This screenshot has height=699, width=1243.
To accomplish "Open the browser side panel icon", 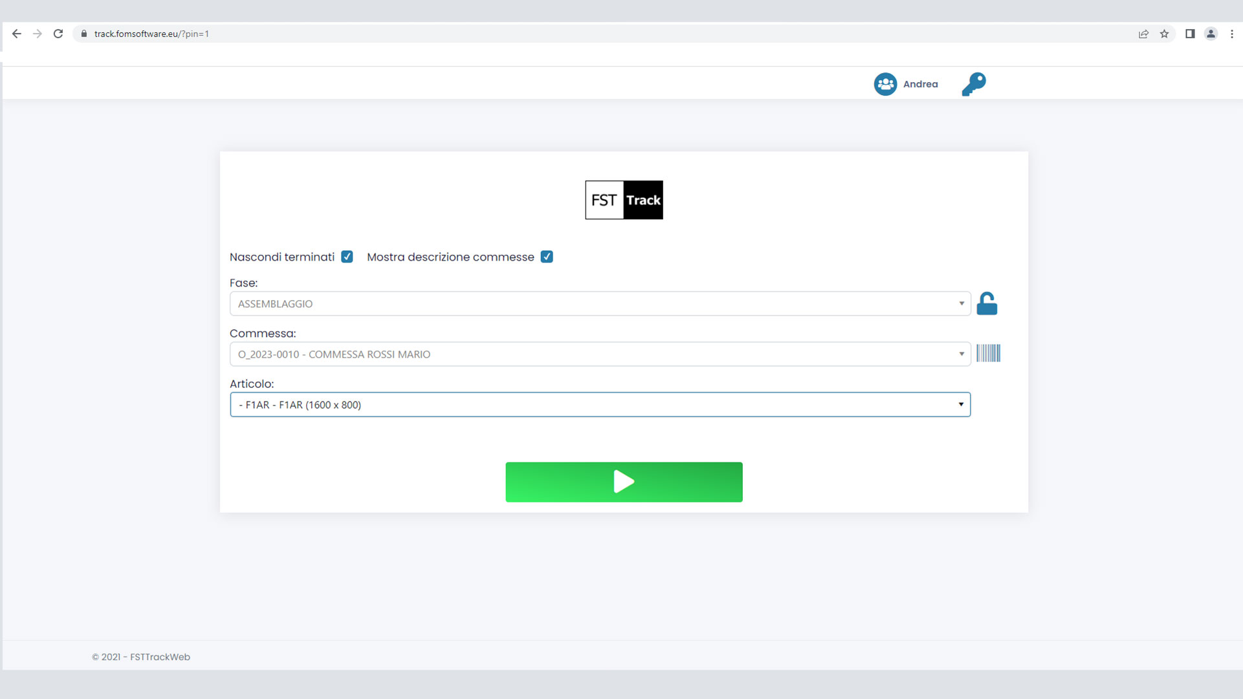I will pos(1190,34).
